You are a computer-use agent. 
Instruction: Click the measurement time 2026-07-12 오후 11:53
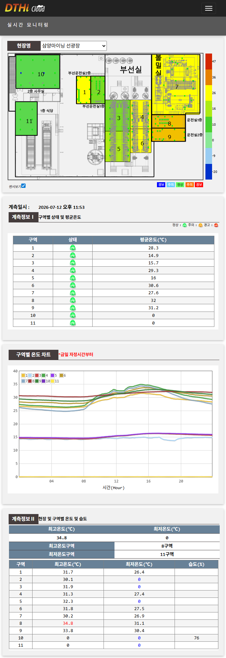(61, 207)
